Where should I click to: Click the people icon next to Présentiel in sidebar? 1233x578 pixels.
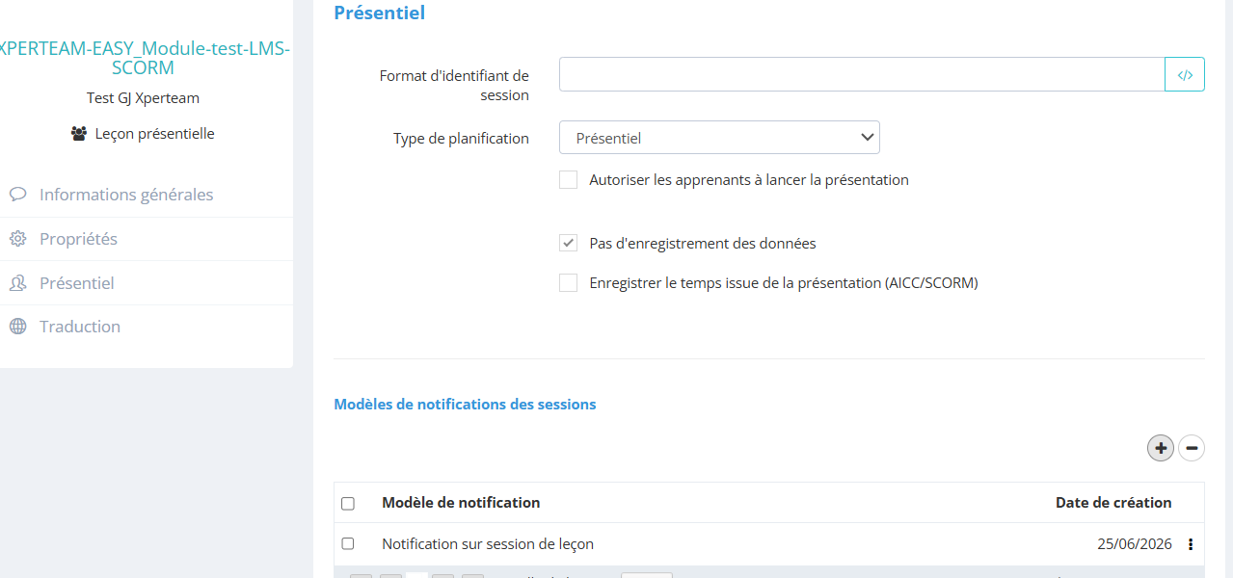coord(17,283)
